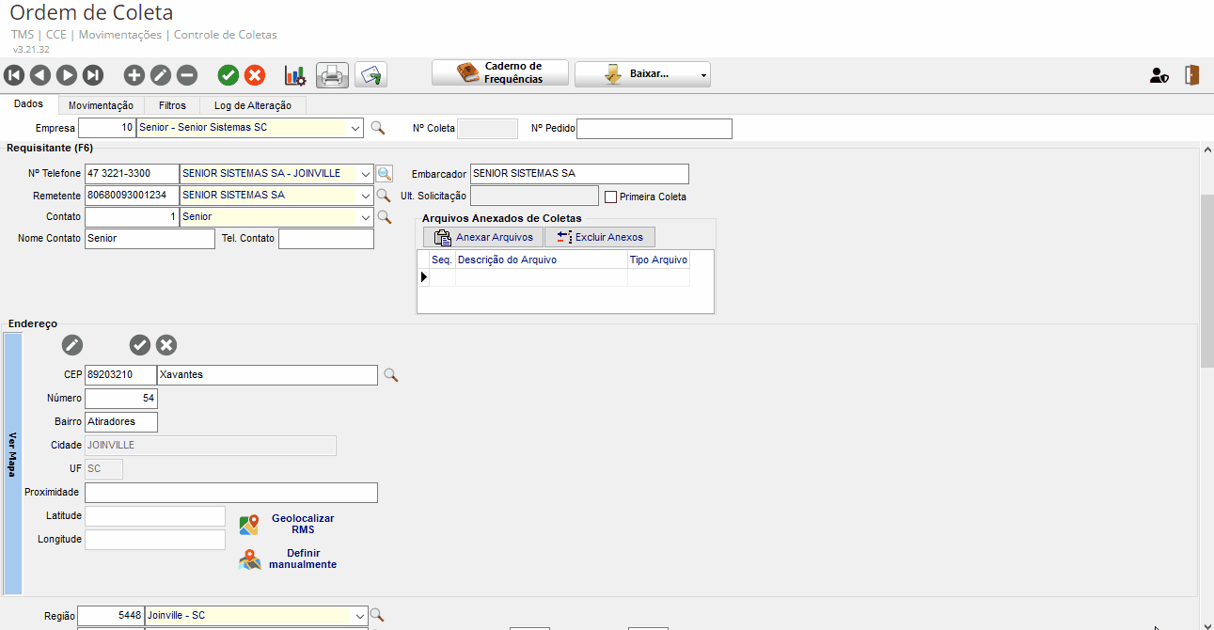
Task: Click the Anexar Arquivos button
Action: (483, 237)
